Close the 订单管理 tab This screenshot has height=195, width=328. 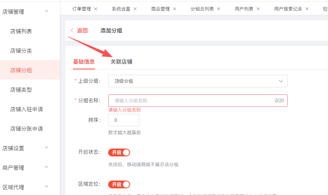tap(96, 9)
